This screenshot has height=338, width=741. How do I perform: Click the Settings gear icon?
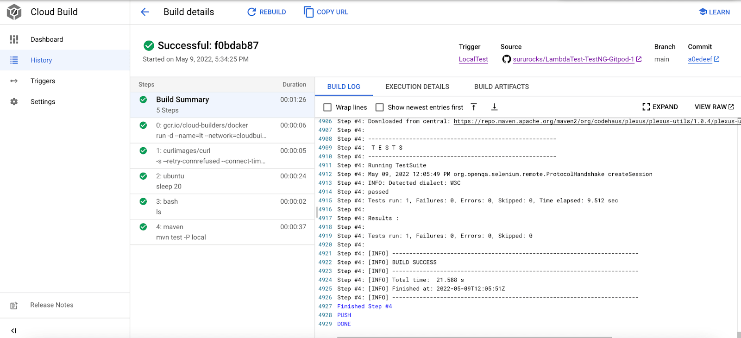click(x=14, y=102)
